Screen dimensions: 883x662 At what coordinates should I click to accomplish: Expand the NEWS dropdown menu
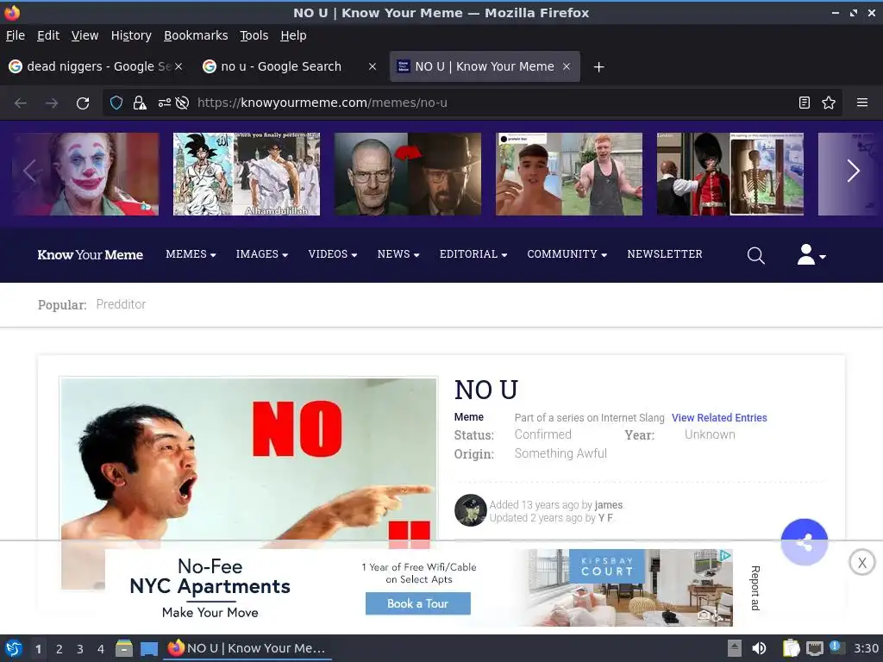(398, 254)
